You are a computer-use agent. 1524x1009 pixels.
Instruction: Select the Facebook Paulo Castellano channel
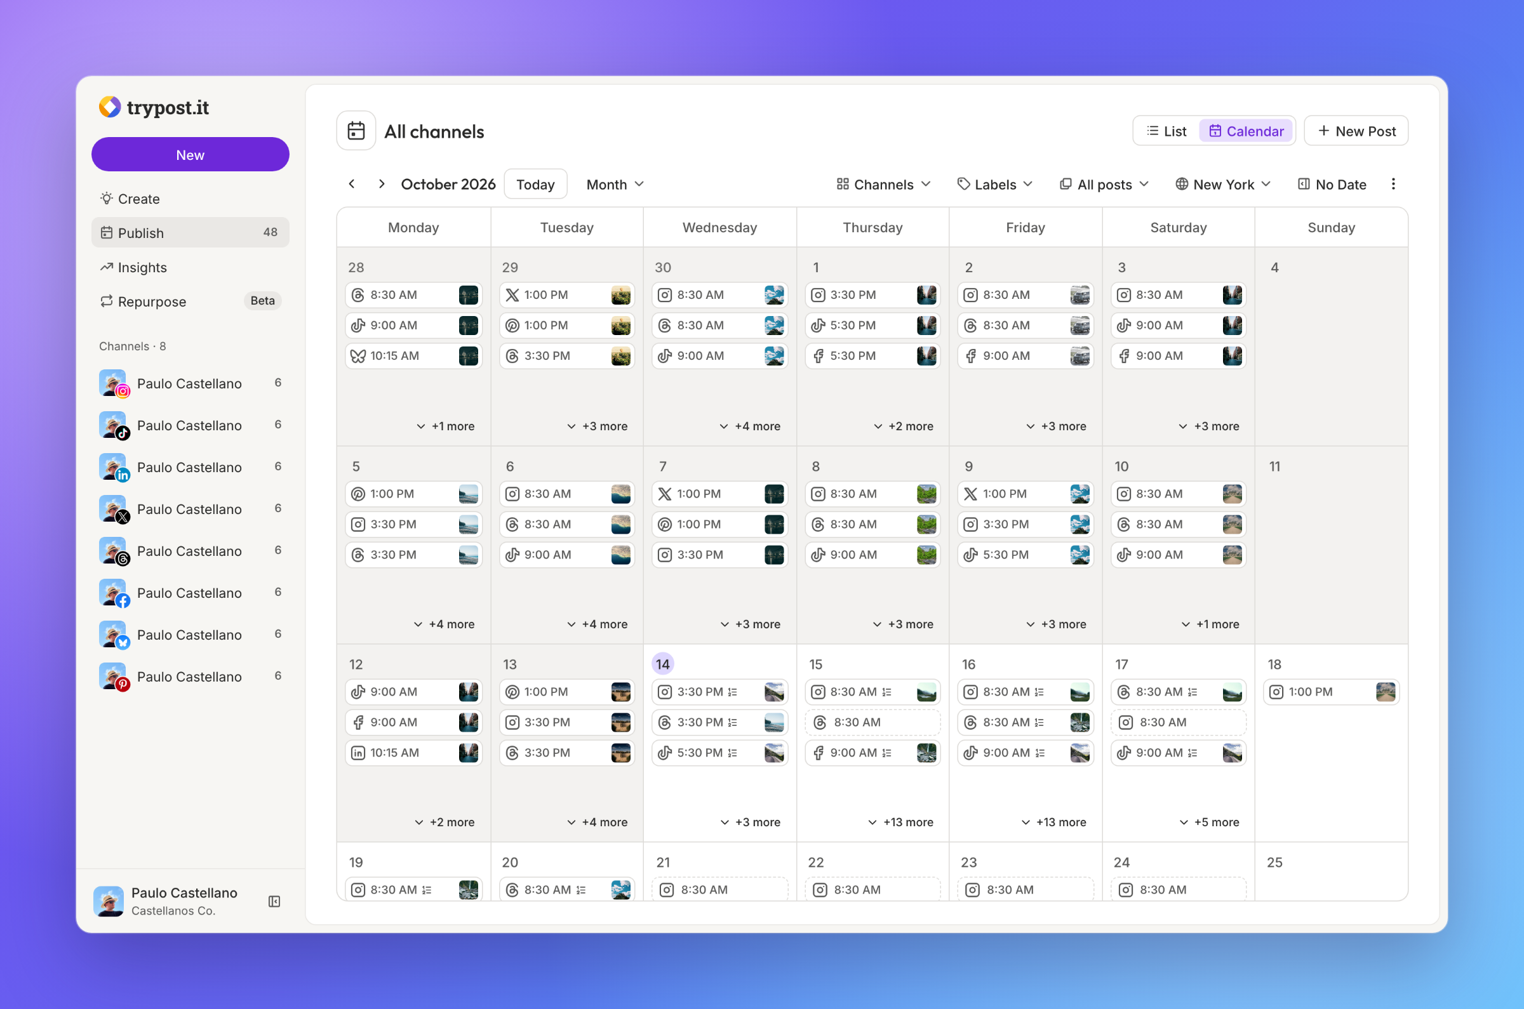pos(190,593)
